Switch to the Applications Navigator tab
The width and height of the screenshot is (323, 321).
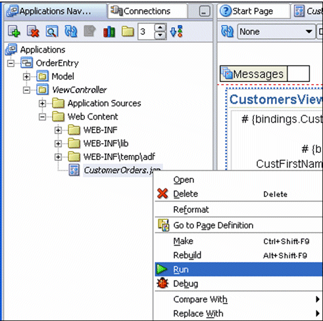click(55, 11)
